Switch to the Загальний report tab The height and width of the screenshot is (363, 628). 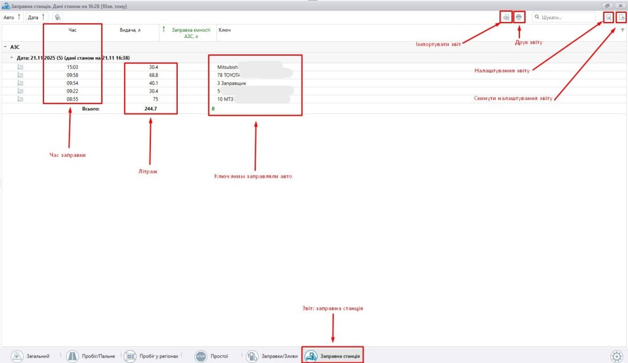pos(31,356)
